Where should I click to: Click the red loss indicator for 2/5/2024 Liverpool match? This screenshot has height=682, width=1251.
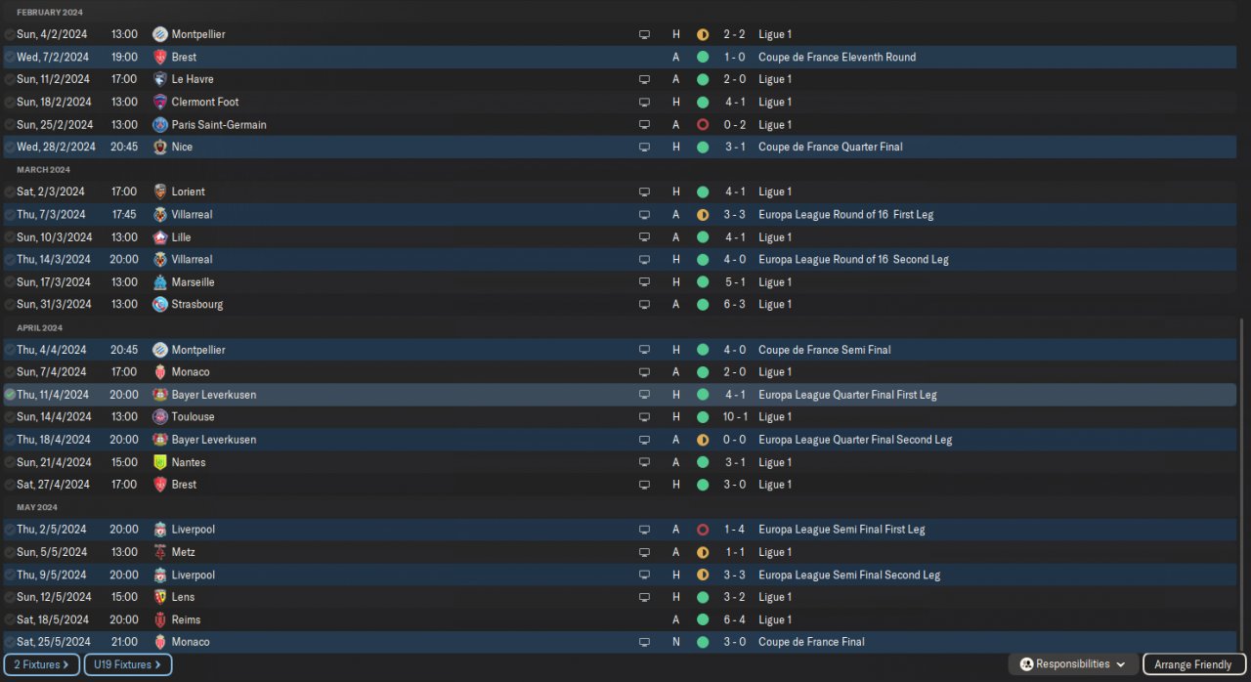tap(702, 530)
